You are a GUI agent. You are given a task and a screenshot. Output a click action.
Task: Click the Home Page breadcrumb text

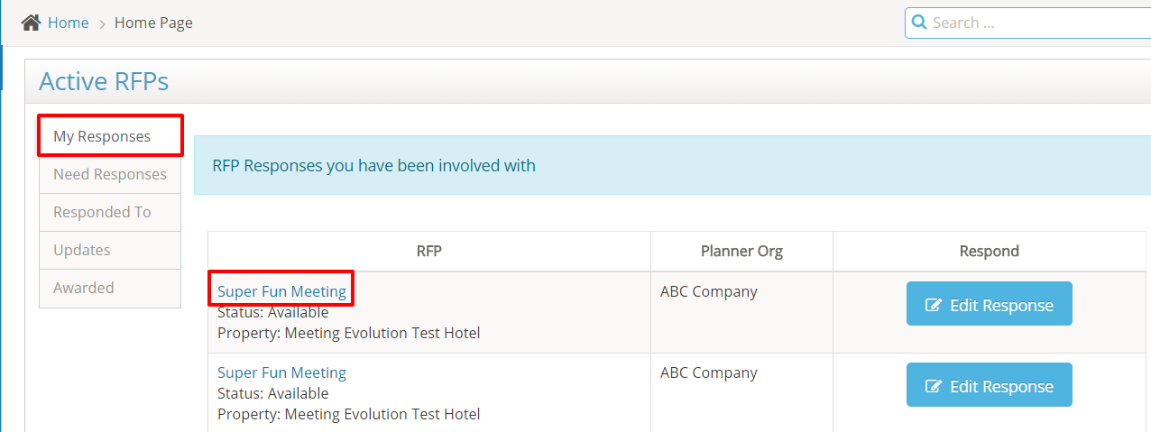[153, 23]
